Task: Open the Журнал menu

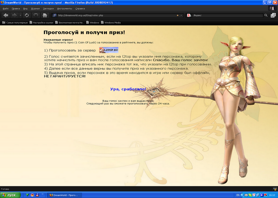Action: coord(35,9)
